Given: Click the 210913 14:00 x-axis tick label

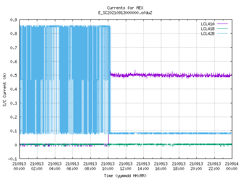Looking at the screenshot, I should [143, 166].
